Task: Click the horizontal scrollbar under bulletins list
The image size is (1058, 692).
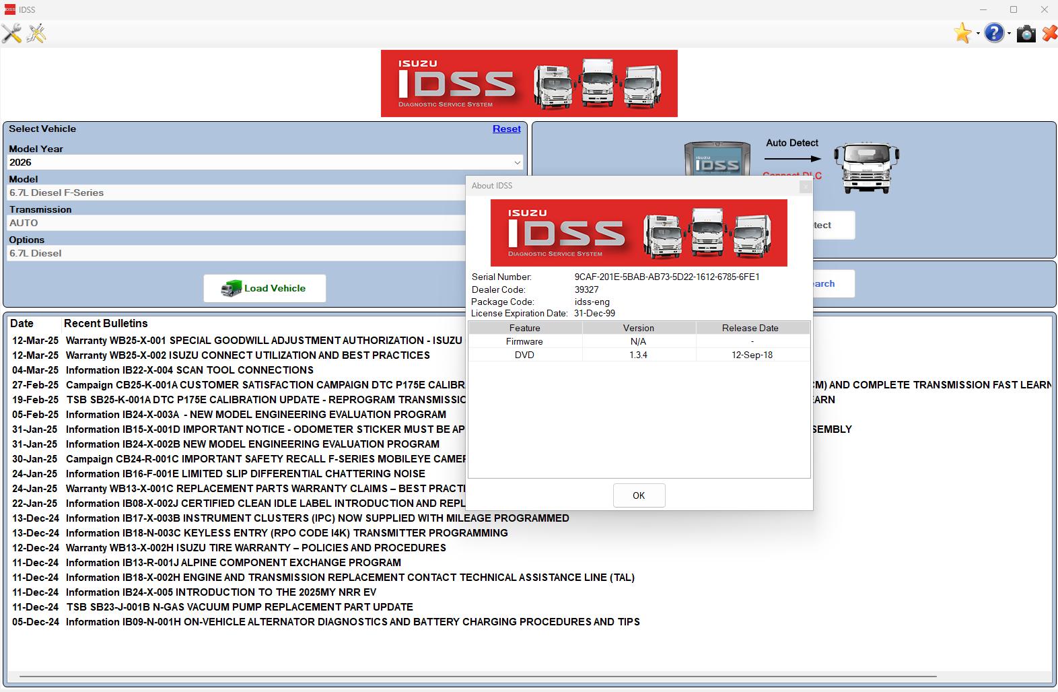Action: coord(478,676)
